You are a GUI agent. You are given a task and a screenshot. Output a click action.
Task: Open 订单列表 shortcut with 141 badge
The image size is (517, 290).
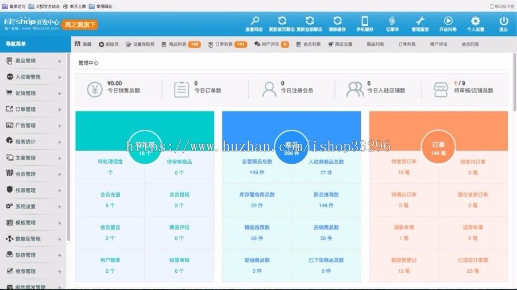tap(227, 44)
